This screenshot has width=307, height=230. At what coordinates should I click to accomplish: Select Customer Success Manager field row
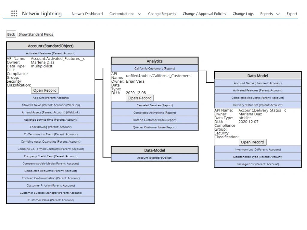(51, 193)
